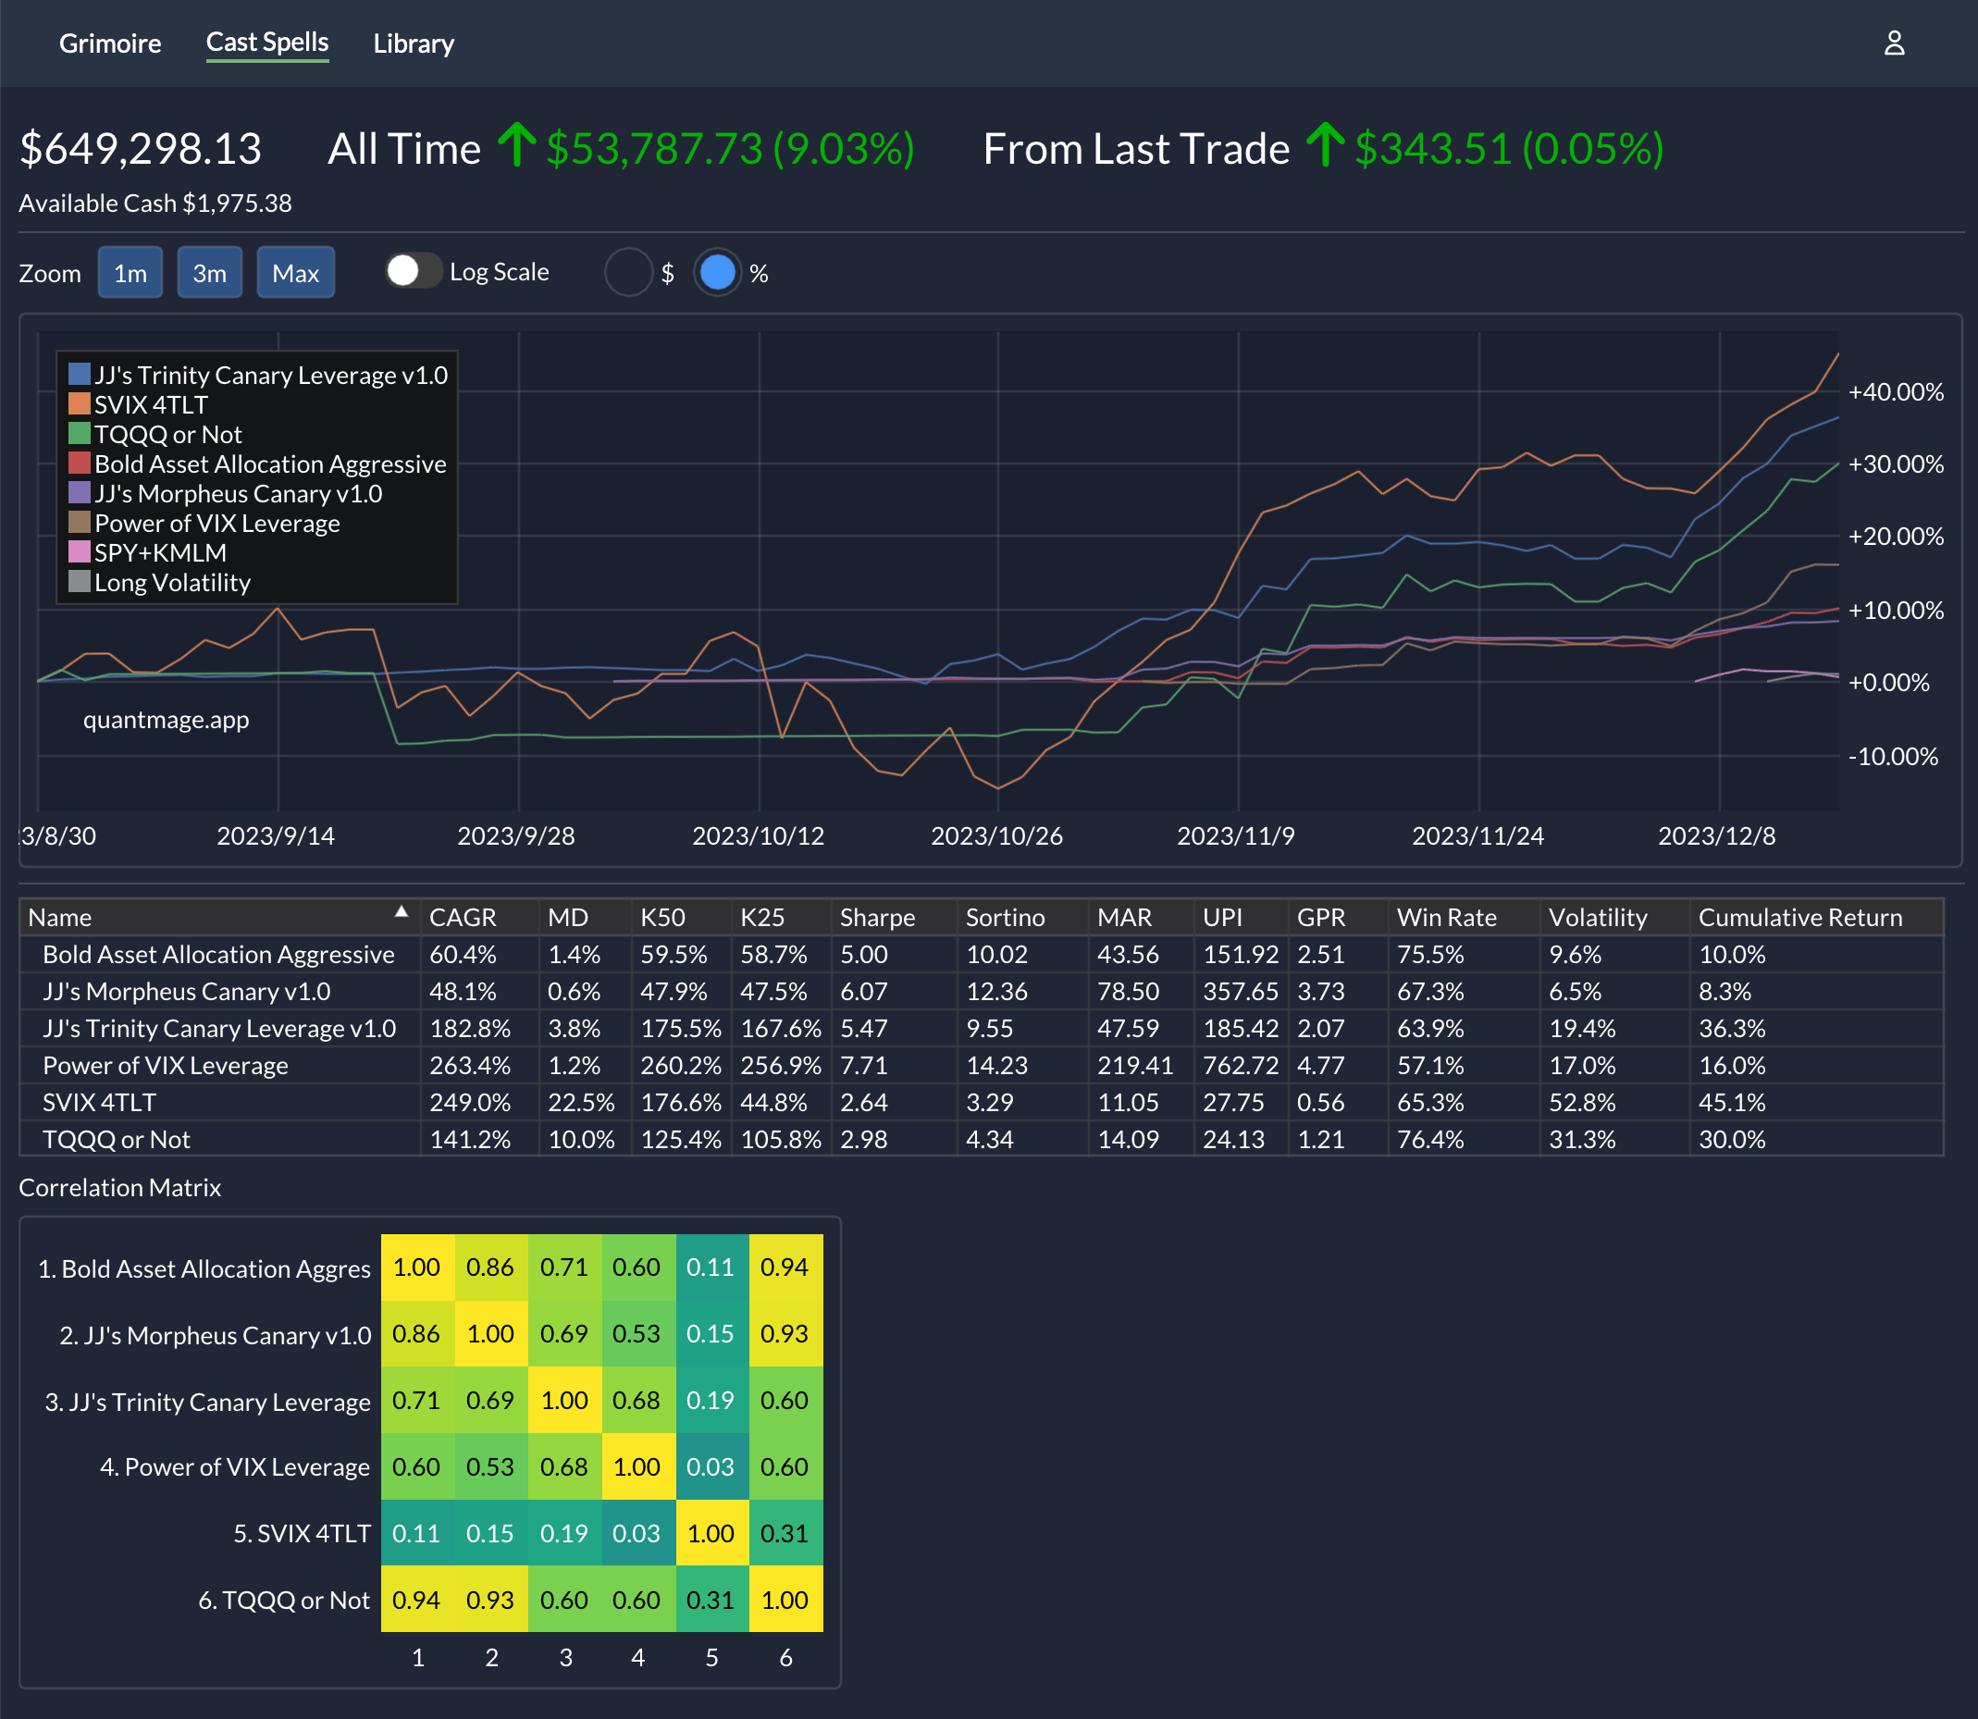Click the orange SVIX 4TLT legend swatch
1978x1719 pixels.
80,404
